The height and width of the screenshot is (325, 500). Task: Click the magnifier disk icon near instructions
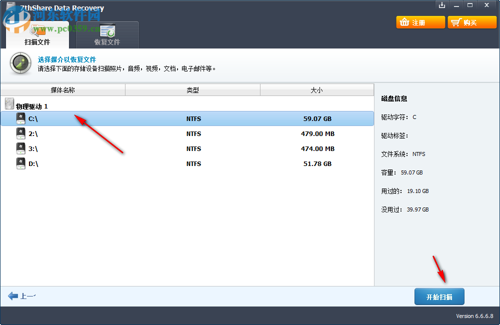20,63
